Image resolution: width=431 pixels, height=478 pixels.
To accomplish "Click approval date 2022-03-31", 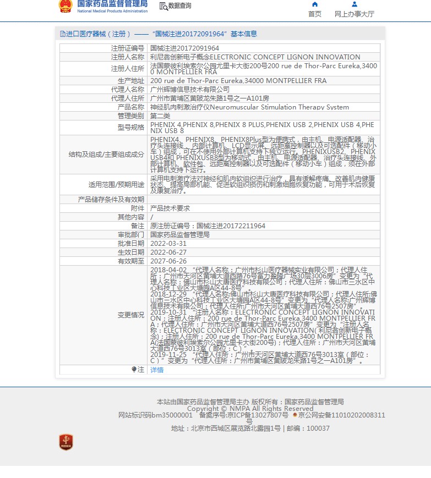I will [168, 244].
